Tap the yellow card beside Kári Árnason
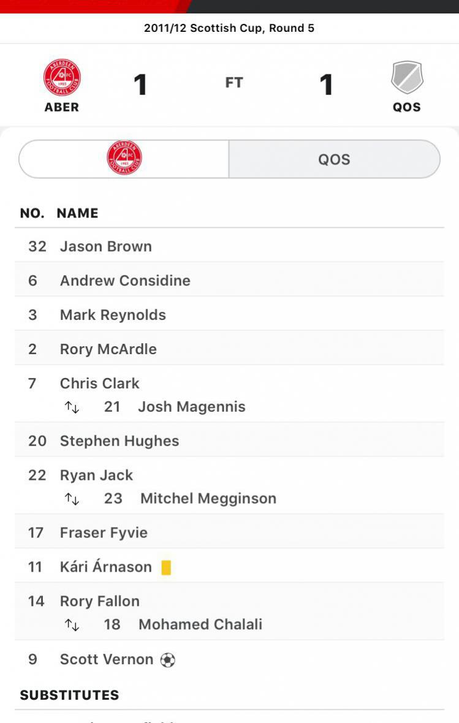This screenshot has height=723, width=459. coord(166,567)
